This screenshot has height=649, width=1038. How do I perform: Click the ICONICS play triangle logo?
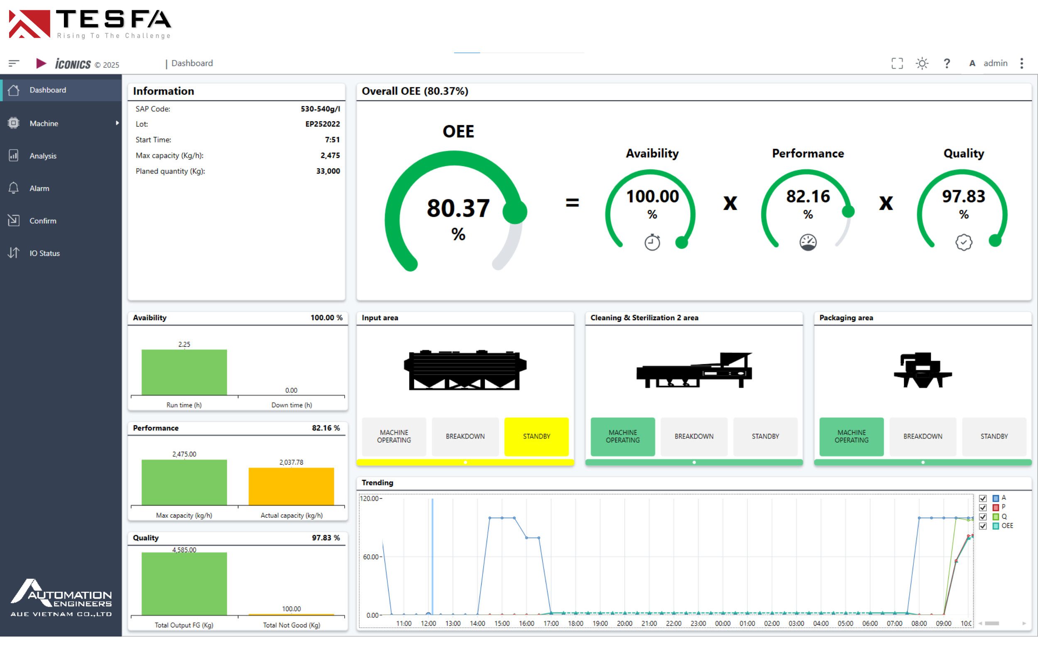41,64
